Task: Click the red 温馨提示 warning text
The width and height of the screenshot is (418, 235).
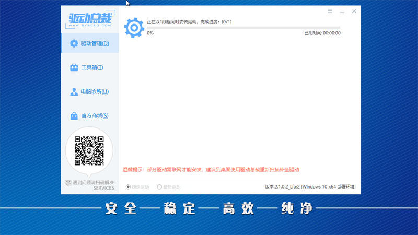Action: (x=211, y=170)
